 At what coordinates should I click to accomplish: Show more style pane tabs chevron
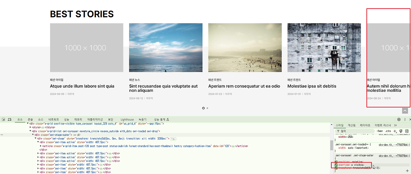[x=395, y=125]
